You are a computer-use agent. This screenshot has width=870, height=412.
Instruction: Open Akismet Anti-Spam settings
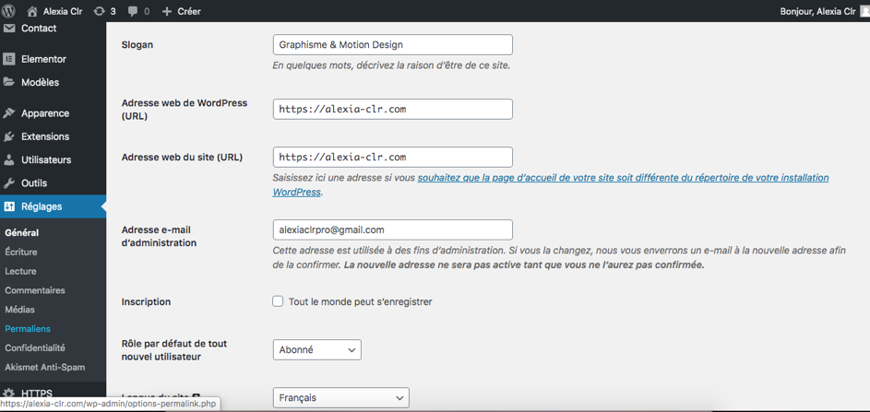point(45,367)
